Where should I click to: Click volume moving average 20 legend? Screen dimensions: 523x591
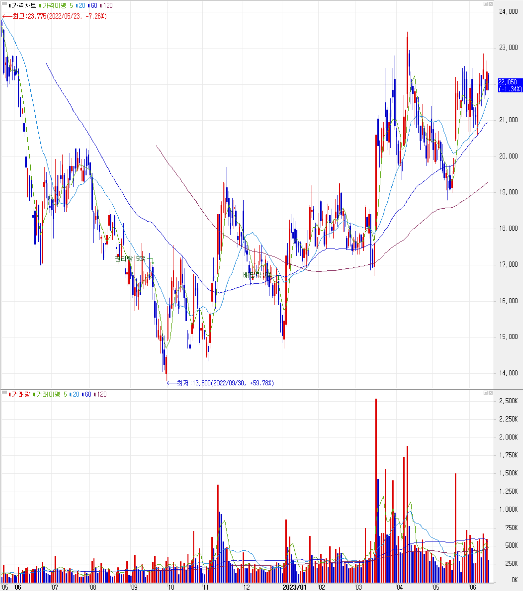pyautogui.click(x=74, y=394)
